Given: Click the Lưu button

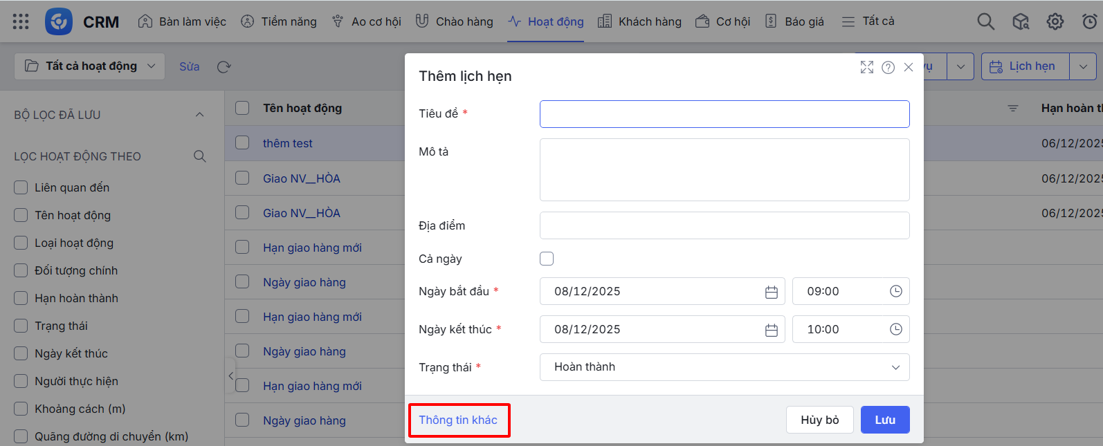Looking at the screenshot, I should click(884, 420).
